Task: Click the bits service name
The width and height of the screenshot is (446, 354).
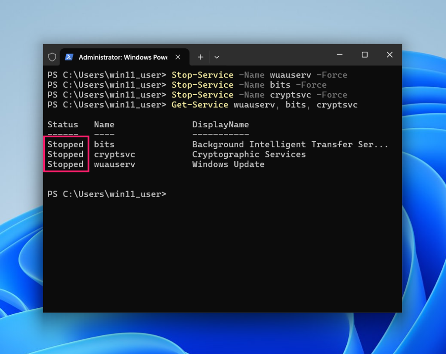Action: 104,144
